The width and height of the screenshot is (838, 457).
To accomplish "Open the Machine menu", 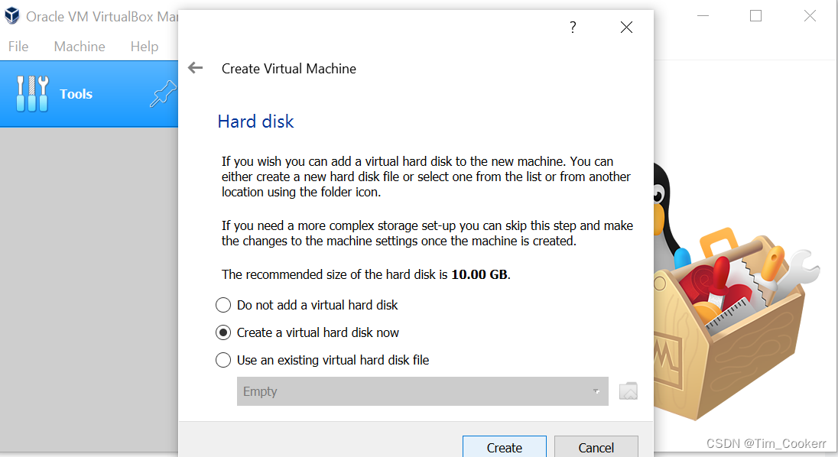I will click(x=80, y=47).
